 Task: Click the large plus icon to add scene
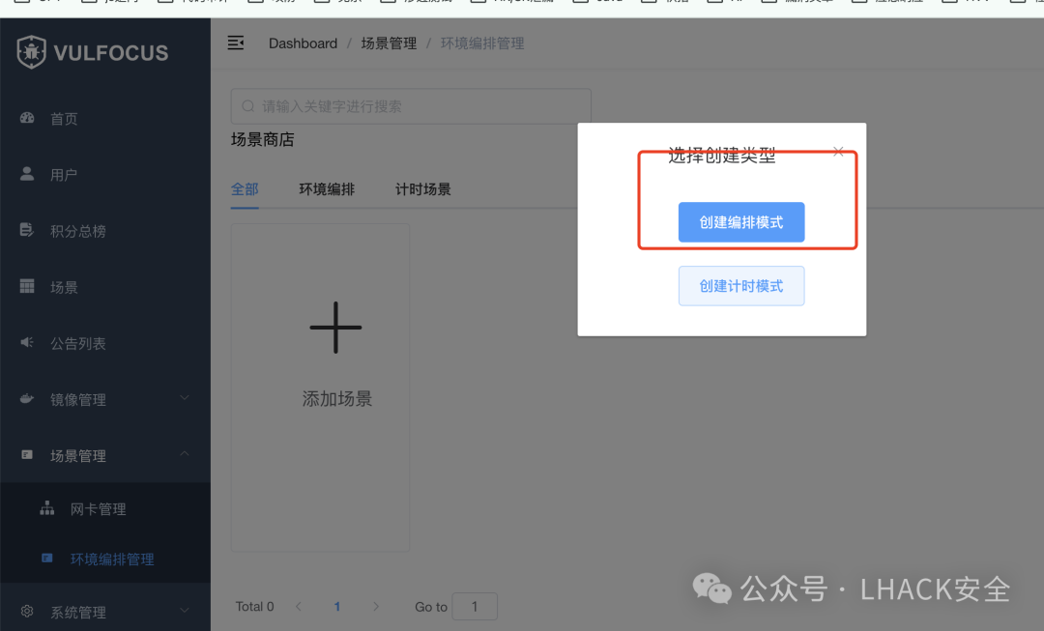pyautogui.click(x=335, y=328)
